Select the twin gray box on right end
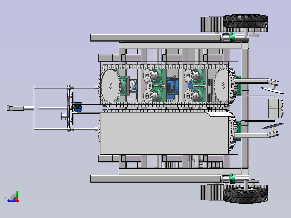 coord(276,108)
